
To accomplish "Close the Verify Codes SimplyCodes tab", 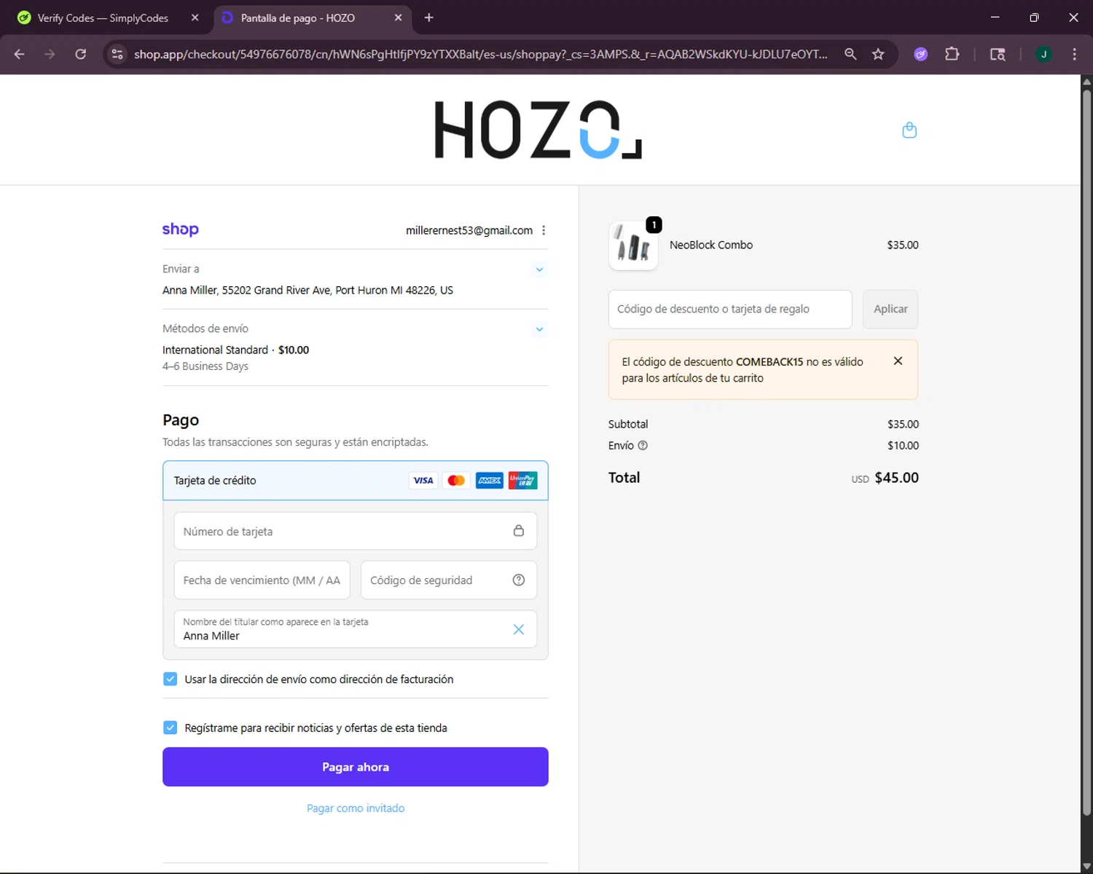I will [x=195, y=17].
